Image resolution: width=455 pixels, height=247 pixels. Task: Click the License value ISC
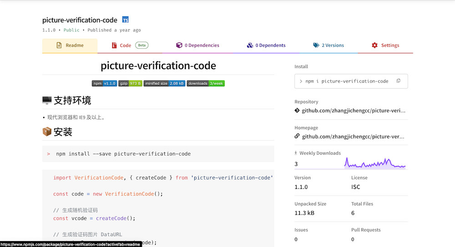click(x=355, y=187)
